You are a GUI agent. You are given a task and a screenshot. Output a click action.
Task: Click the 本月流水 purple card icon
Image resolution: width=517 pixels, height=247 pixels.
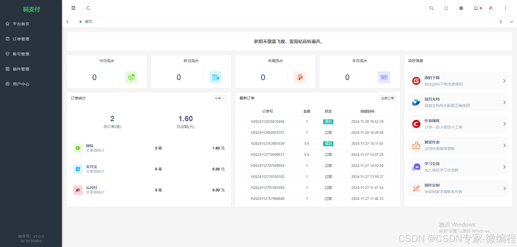384,77
